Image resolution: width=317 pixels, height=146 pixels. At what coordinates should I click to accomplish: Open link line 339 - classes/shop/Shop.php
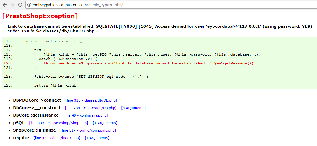click(58, 123)
